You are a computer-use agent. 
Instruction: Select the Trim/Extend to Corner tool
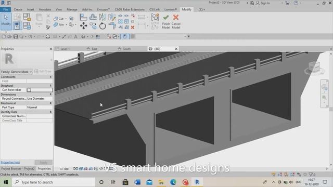click(x=112, y=26)
